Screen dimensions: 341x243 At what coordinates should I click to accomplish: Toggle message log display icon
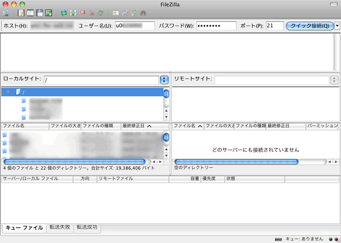21,13
